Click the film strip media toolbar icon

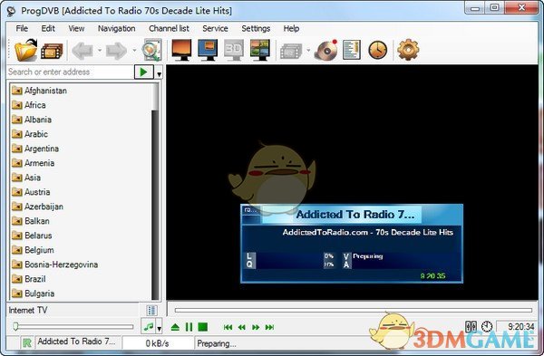52,52
